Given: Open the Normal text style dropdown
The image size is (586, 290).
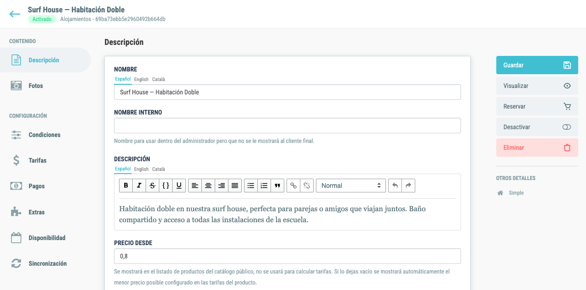Looking at the screenshot, I should 351,186.
